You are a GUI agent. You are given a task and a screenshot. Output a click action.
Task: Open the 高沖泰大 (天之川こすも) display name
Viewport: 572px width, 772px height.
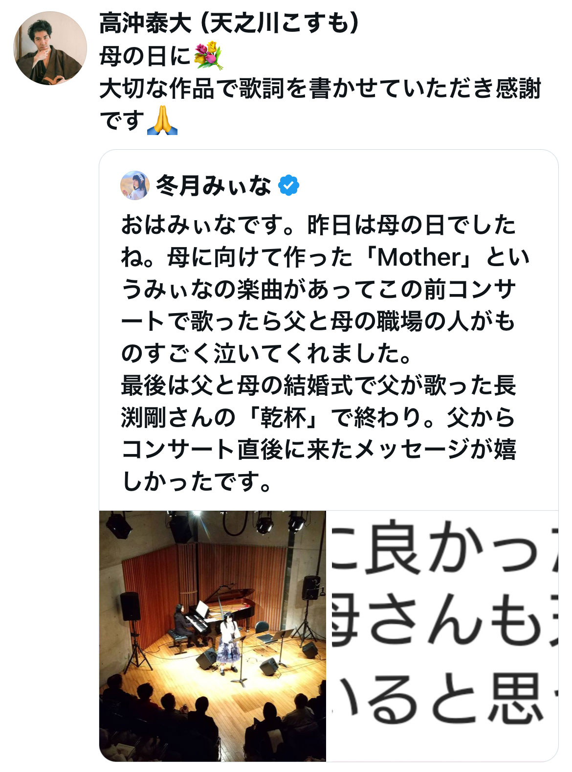229,24
